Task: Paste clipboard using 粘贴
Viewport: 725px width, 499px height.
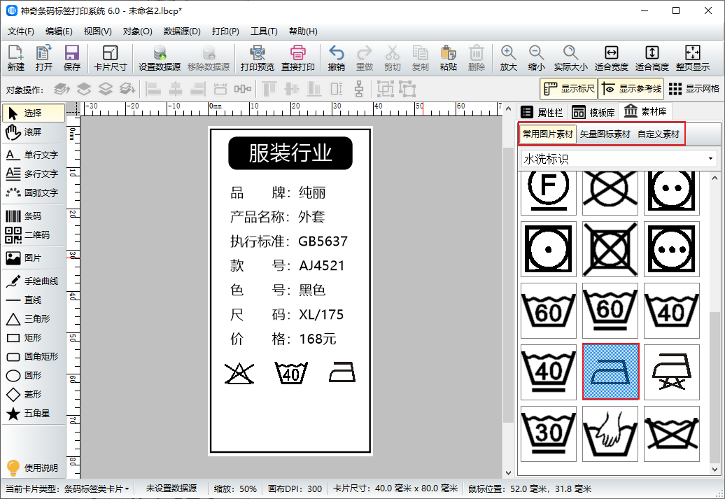Action: (448, 58)
